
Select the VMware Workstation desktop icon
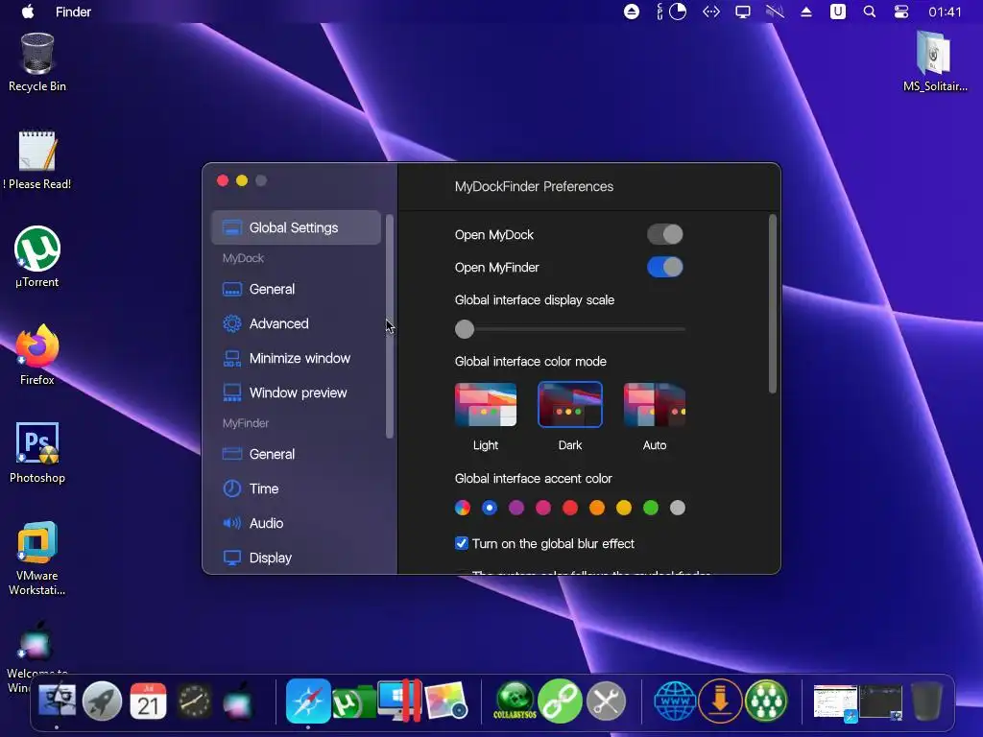click(x=37, y=558)
